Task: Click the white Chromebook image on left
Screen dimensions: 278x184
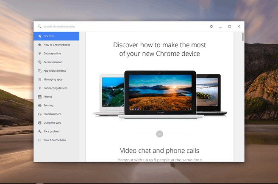Action: click(x=109, y=95)
